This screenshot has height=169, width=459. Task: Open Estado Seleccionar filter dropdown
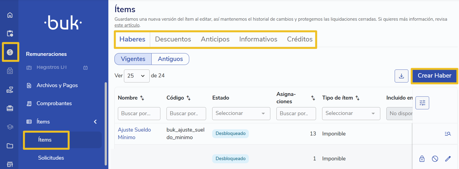click(241, 113)
